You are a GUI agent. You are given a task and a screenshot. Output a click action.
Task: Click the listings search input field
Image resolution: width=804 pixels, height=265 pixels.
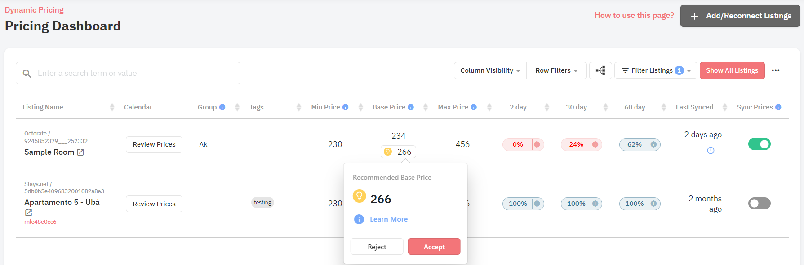(128, 73)
